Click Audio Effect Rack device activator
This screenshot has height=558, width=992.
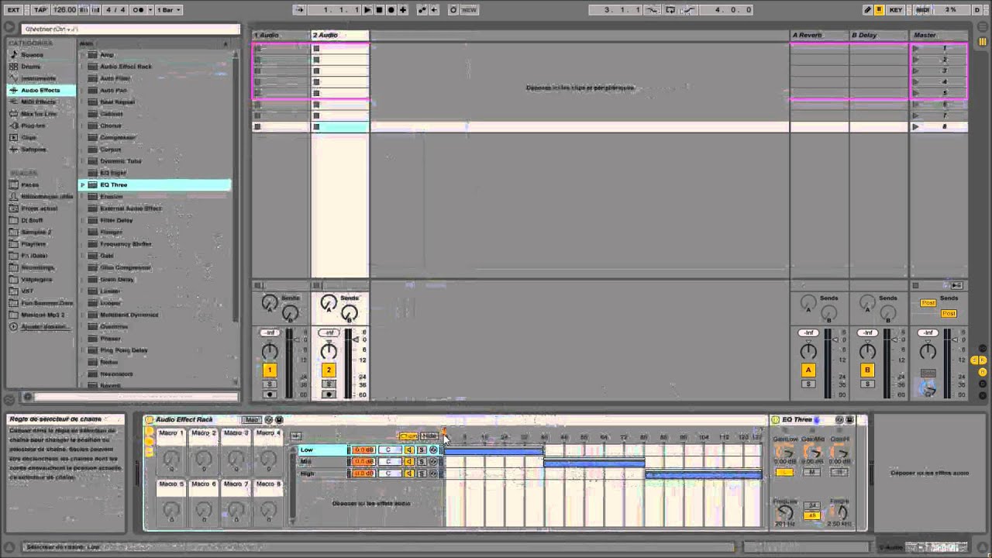coord(150,420)
